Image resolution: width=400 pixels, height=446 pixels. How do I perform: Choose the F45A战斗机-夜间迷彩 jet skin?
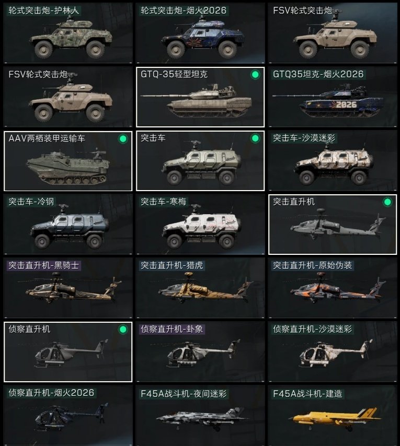(x=200, y=416)
